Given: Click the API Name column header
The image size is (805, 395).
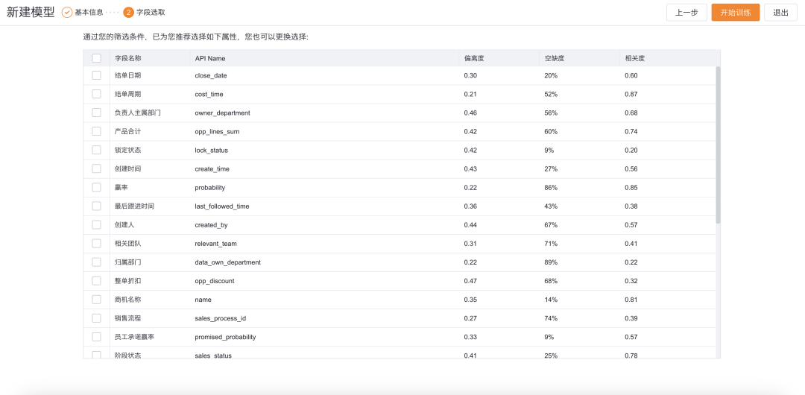Looking at the screenshot, I should pos(210,58).
